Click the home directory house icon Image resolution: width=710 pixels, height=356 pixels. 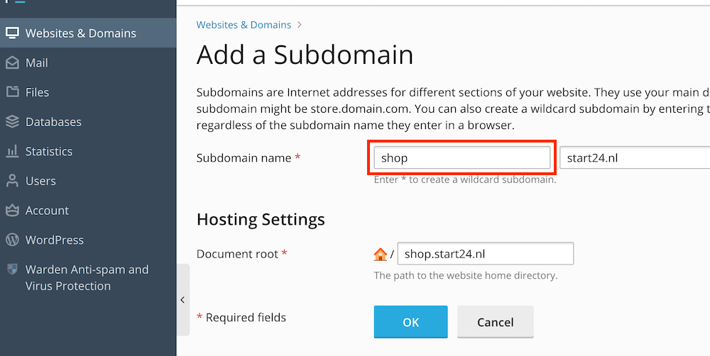pyautogui.click(x=381, y=254)
